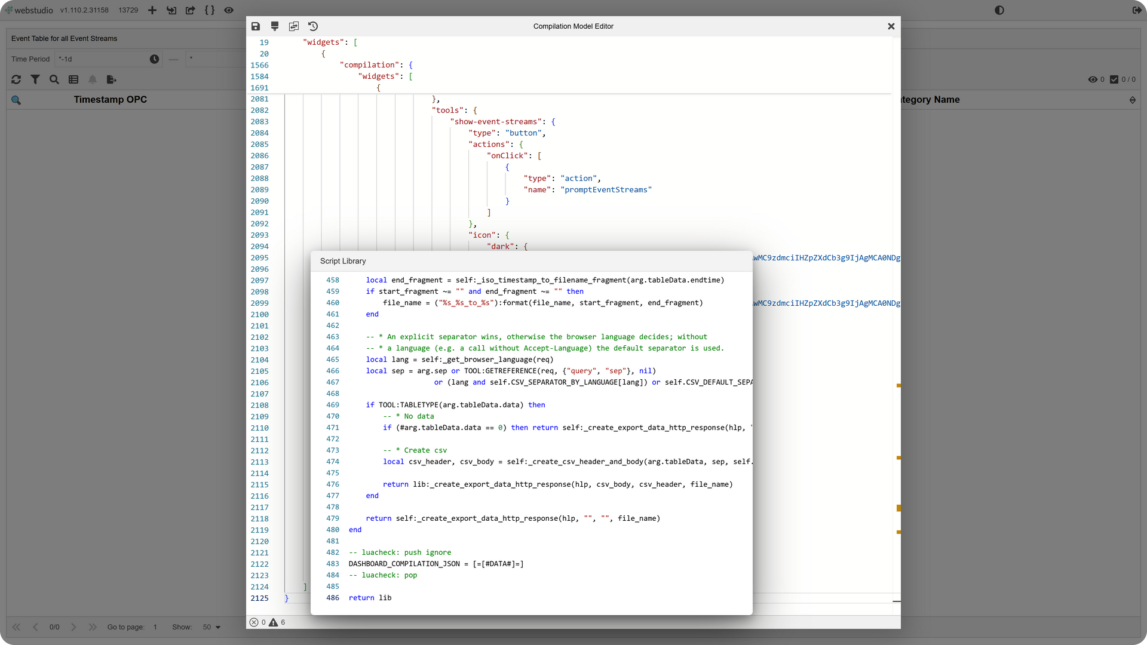Save the compilation model via floppy icon
The image size is (1147, 645).
coord(256,26)
